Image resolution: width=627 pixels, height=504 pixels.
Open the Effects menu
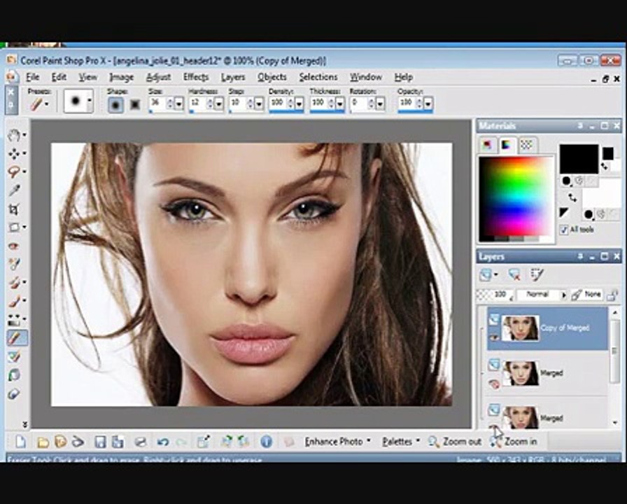[196, 77]
